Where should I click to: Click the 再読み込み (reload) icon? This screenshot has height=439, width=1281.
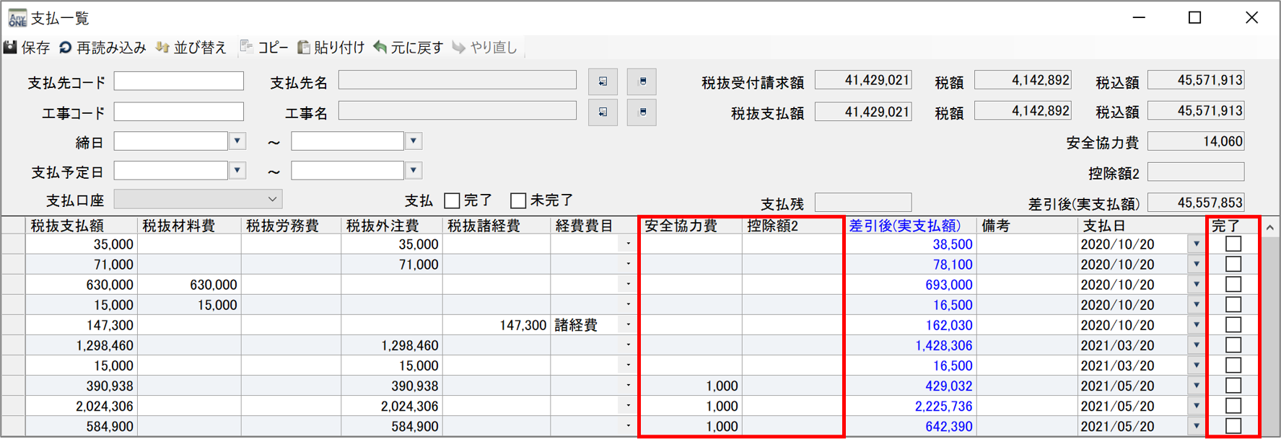click(66, 48)
